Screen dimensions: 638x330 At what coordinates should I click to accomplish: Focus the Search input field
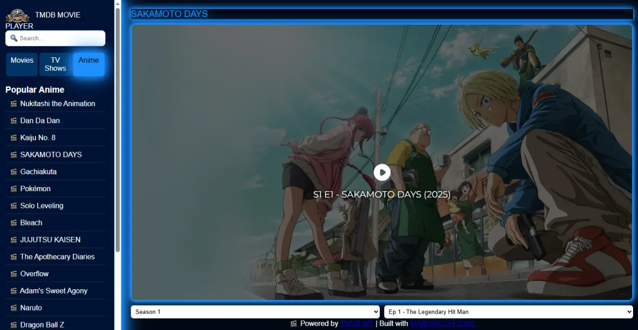pyautogui.click(x=55, y=38)
